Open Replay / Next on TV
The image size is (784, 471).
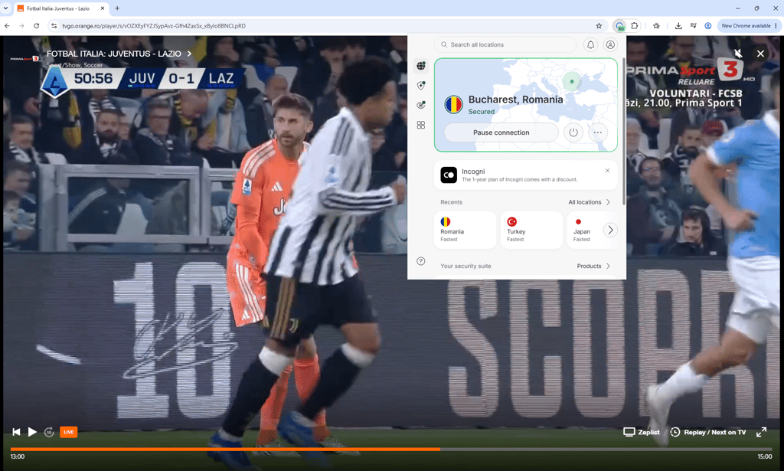708,432
